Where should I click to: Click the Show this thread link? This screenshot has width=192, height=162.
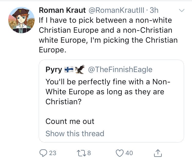75,133
